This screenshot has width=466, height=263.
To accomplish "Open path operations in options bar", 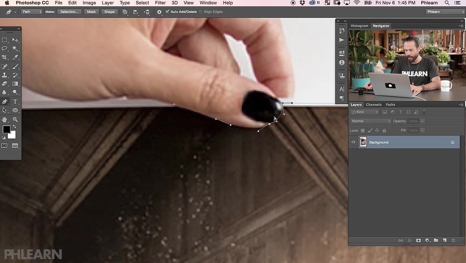I will click(125, 12).
